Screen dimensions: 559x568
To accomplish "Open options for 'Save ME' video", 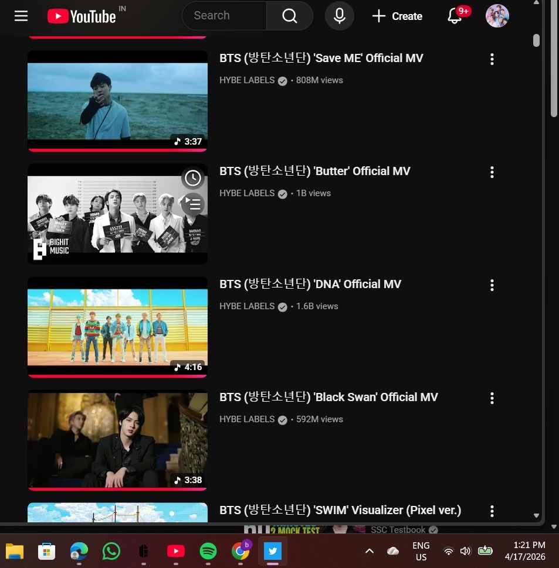I will pos(492,59).
